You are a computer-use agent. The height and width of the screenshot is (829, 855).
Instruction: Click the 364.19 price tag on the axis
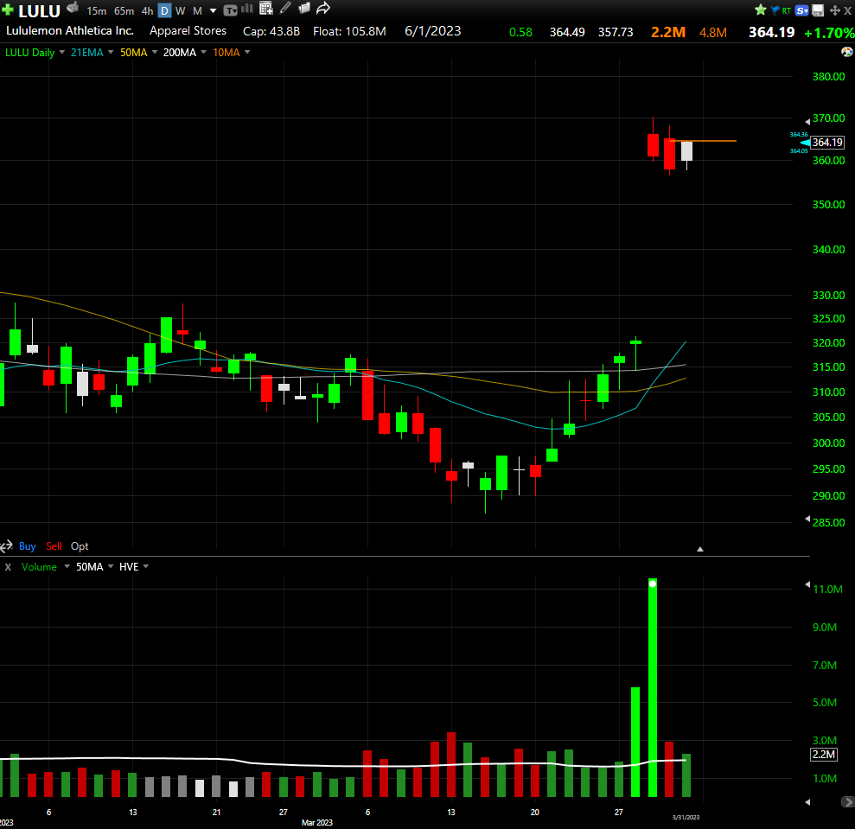point(827,143)
